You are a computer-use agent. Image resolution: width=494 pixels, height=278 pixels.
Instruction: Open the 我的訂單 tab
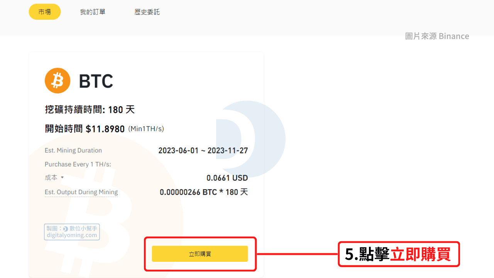click(x=93, y=12)
